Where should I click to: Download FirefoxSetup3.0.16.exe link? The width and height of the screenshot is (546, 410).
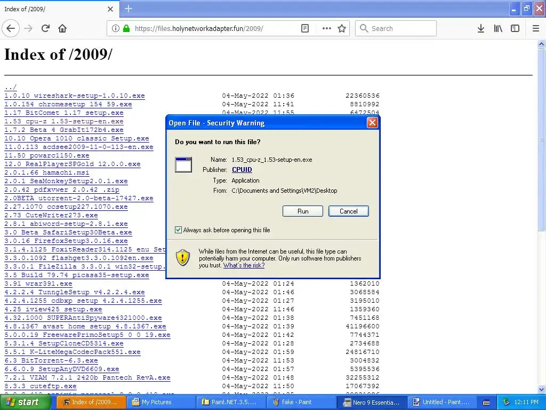(66, 241)
